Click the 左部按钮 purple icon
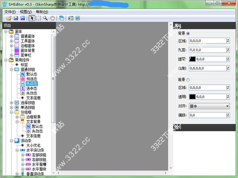238x178 pixels. click(x=28, y=155)
